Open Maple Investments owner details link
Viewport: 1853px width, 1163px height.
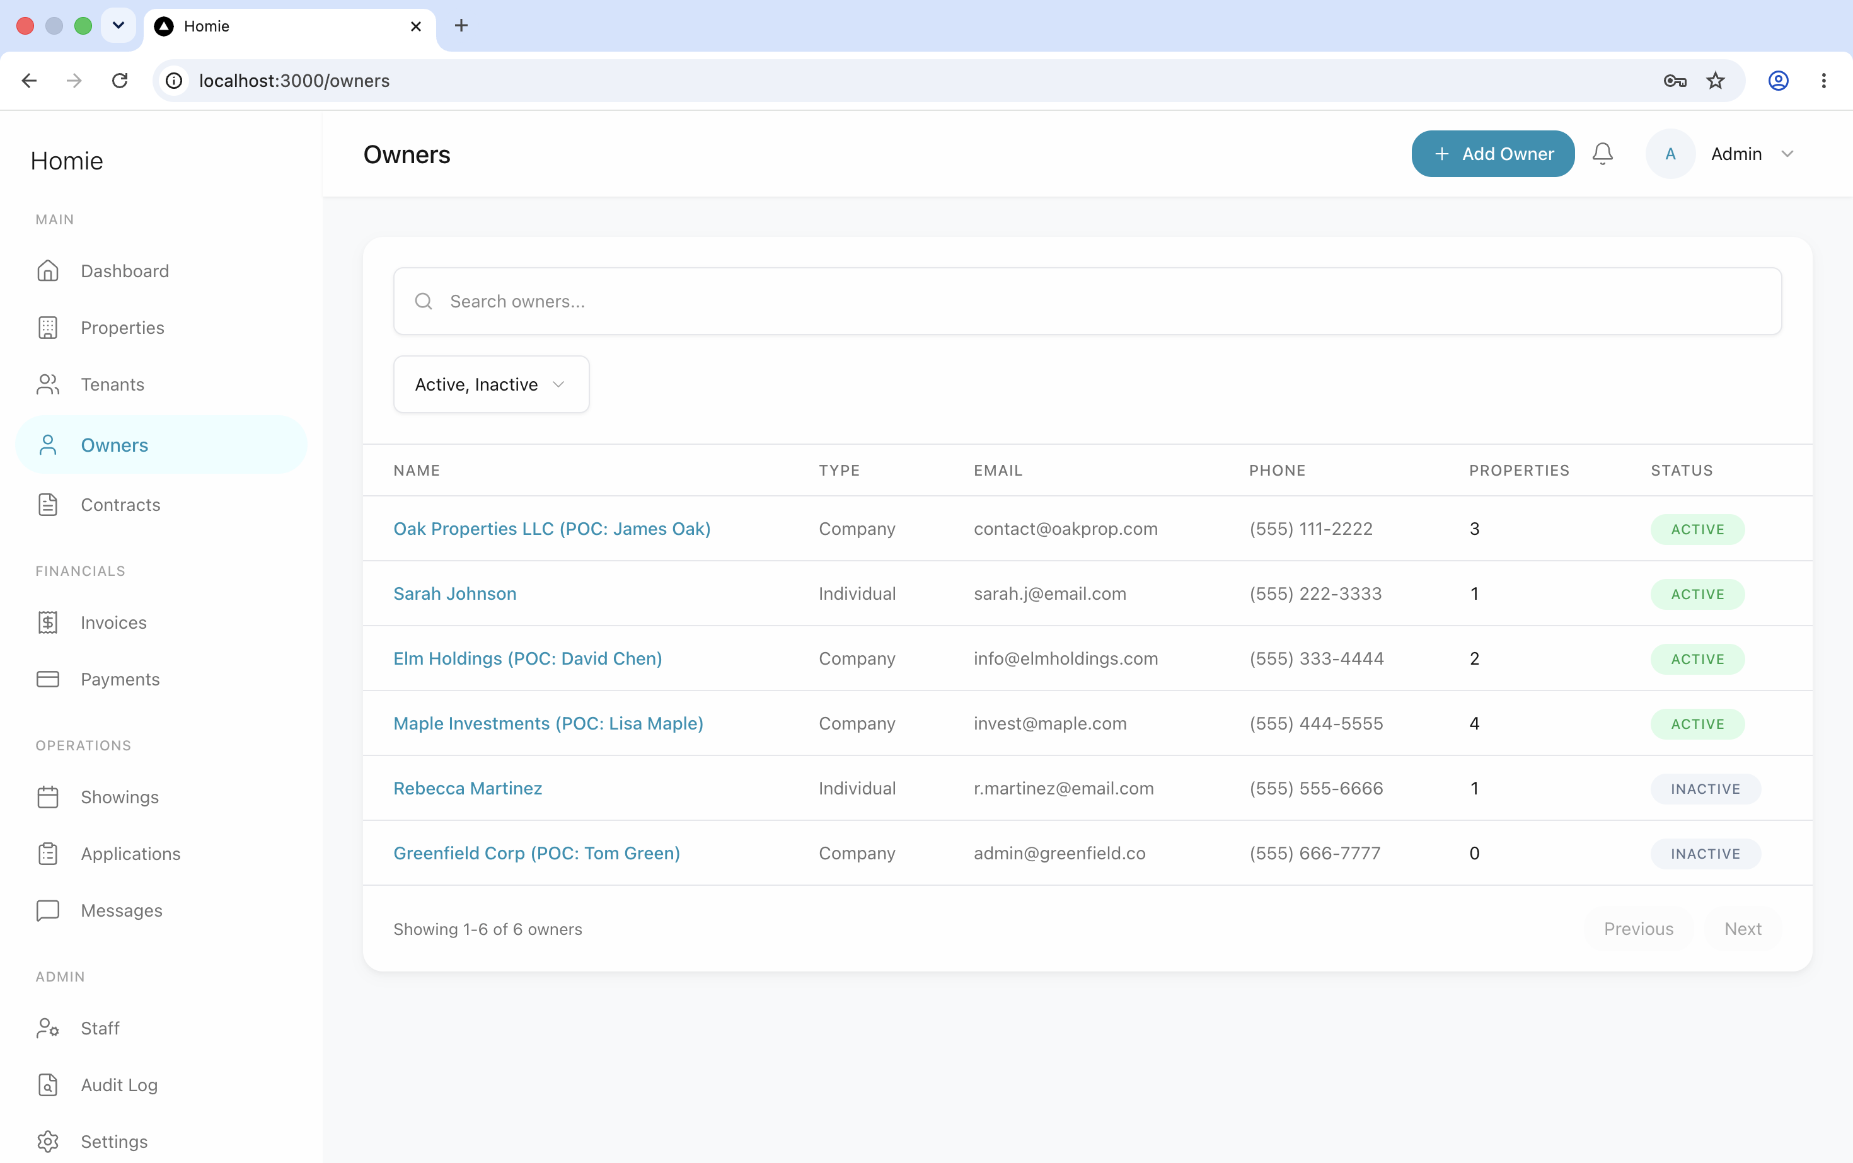(x=548, y=723)
